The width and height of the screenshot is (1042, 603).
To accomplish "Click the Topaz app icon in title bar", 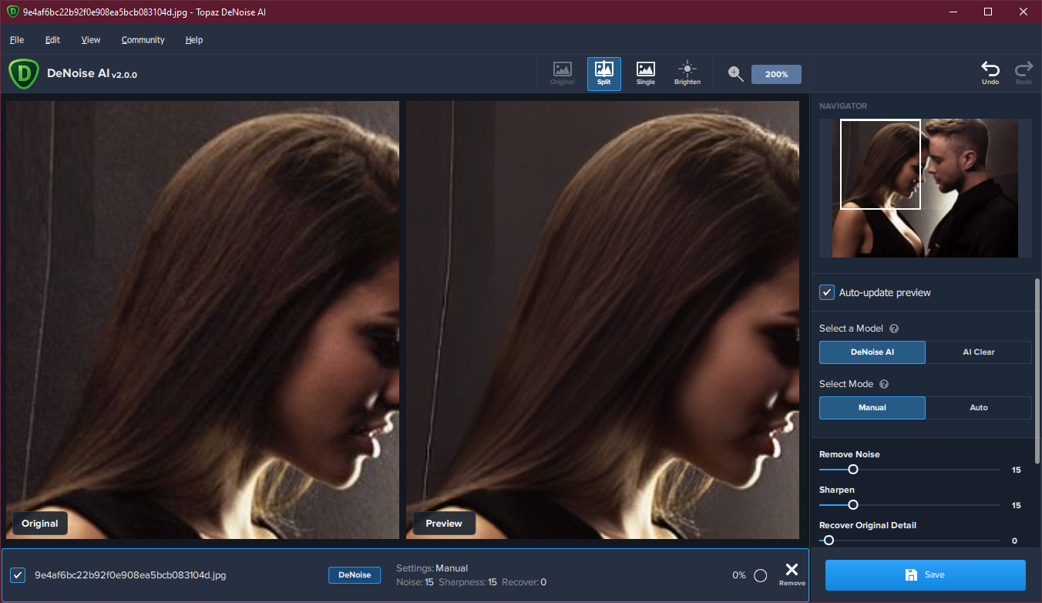I will (12, 12).
